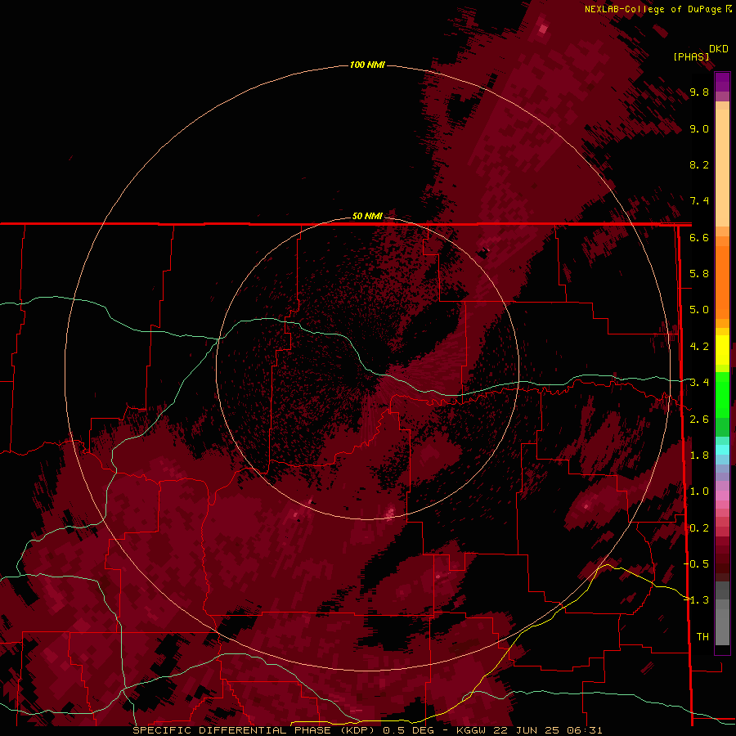Select the 0.2 value on color scale

point(699,528)
